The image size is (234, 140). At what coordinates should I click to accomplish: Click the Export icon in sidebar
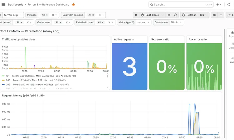232,32
